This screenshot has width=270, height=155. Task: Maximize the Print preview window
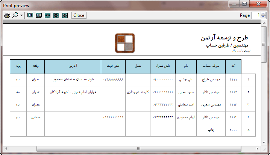click(x=244, y=5)
